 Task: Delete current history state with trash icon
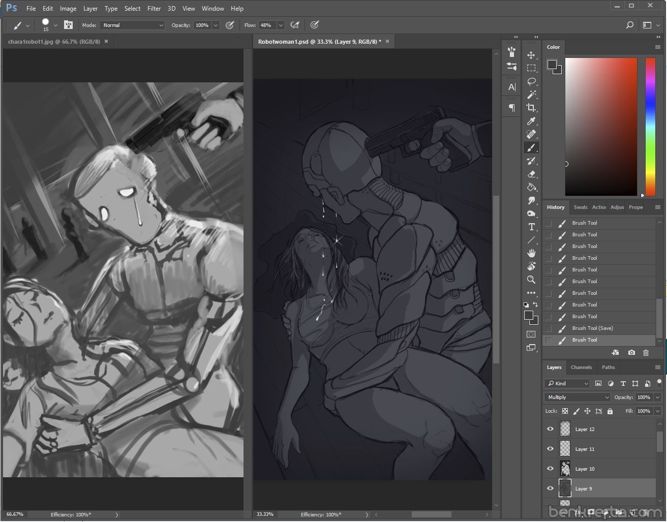[x=646, y=352]
